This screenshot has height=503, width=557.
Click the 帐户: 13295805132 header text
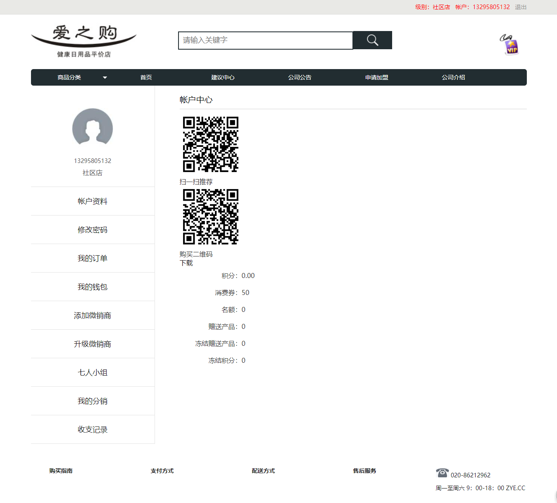483,7
